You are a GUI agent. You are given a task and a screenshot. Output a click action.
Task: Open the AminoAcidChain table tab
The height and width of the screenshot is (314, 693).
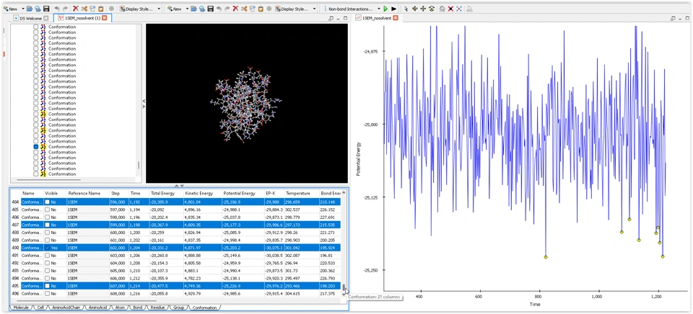(67, 307)
